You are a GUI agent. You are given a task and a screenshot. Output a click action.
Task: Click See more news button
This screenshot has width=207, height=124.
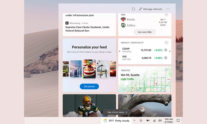(x=117, y=112)
